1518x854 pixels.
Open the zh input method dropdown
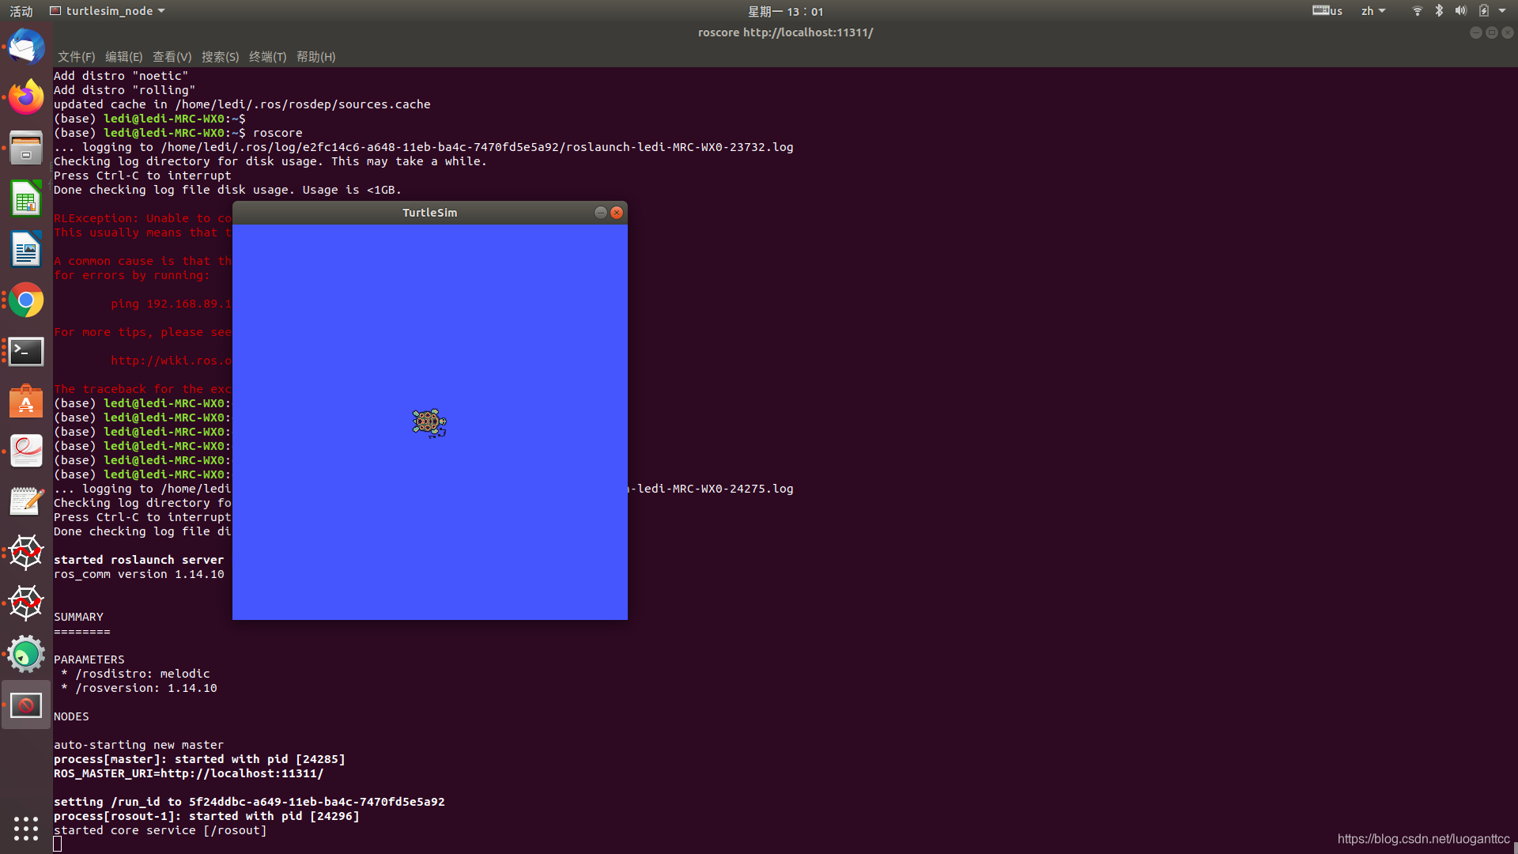click(1373, 11)
